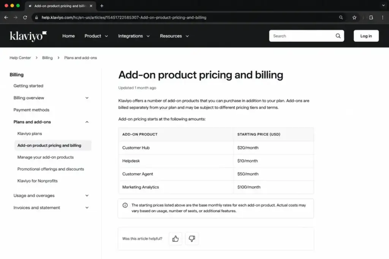Open Getting started in the sidebar

(x=28, y=86)
